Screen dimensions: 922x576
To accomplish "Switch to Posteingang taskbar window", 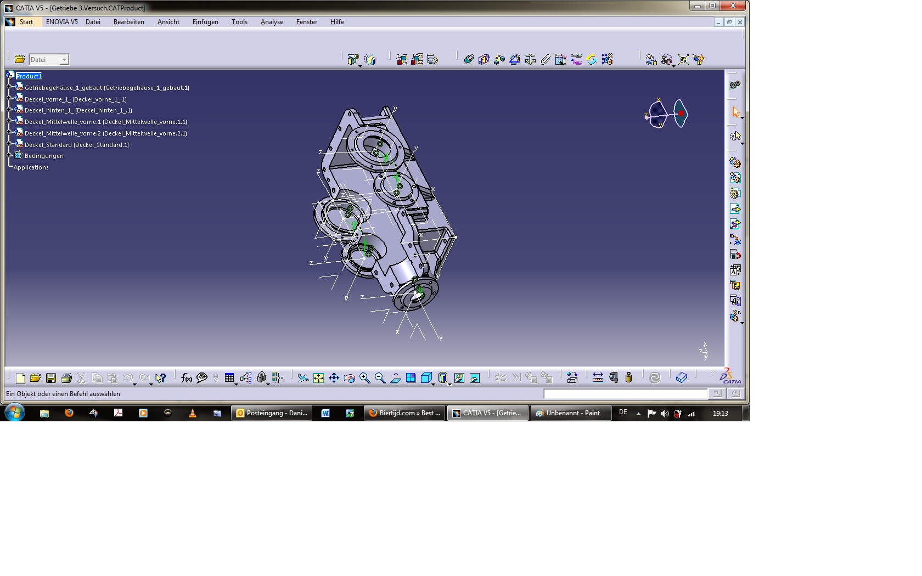I will (x=272, y=413).
